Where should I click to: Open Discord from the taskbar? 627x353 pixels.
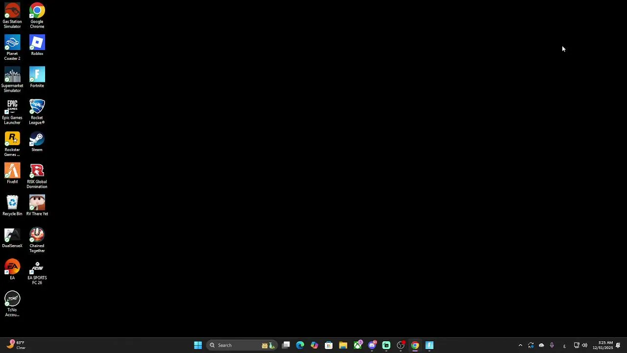click(x=372, y=345)
